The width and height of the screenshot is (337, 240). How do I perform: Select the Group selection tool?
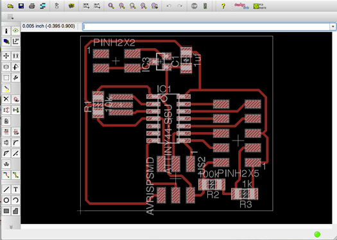(x=6, y=78)
